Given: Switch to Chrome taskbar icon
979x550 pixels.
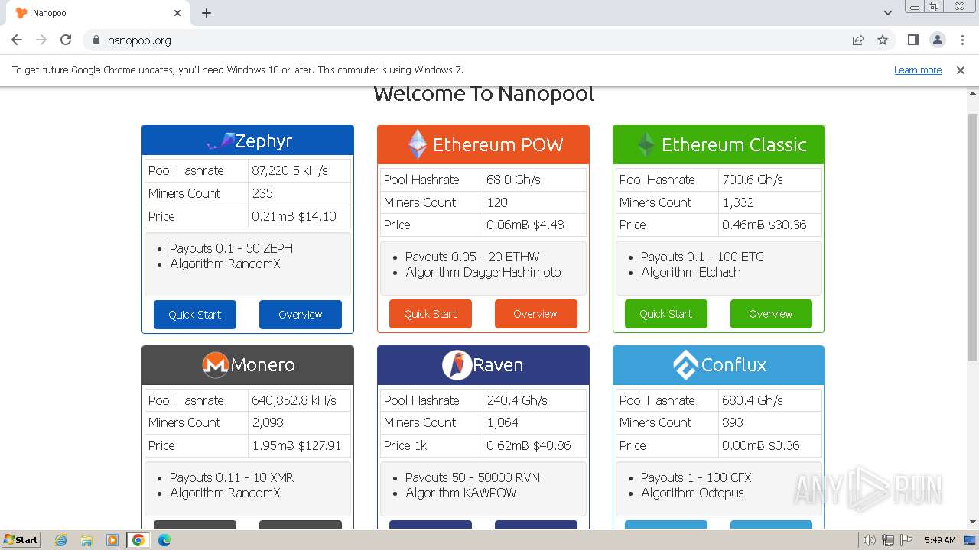Looking at the screenshot, I should click(138, 540).
